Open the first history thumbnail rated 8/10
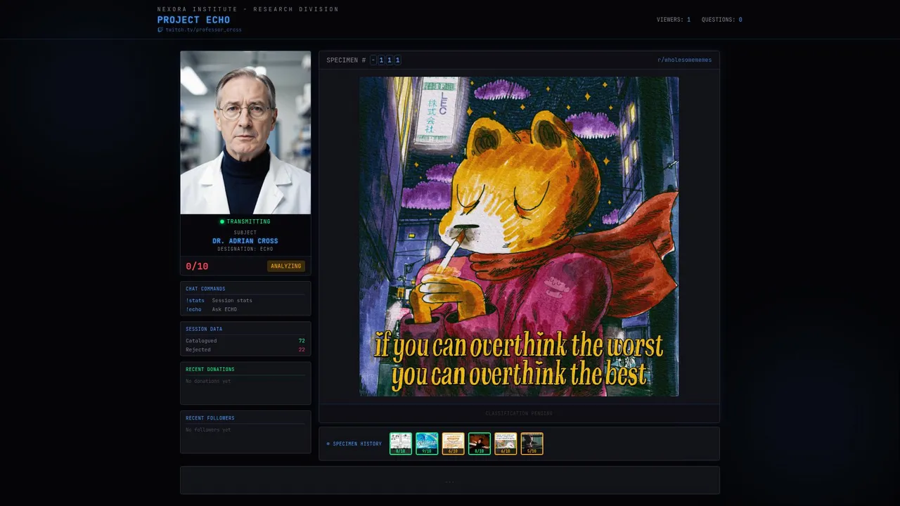Viewport: 900px width, 506px height. tap(401, 443)
